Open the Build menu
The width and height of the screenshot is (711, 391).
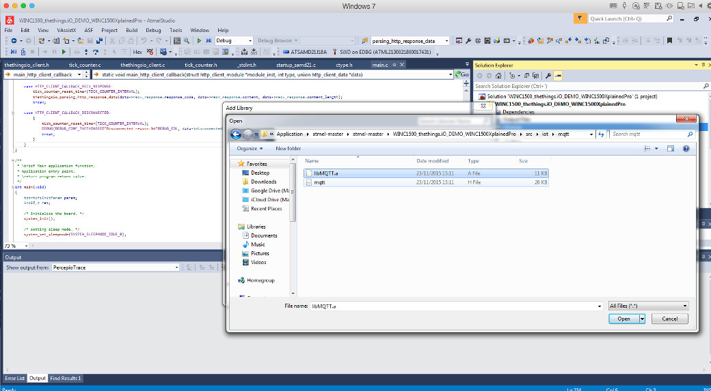[x=131, y=30]
